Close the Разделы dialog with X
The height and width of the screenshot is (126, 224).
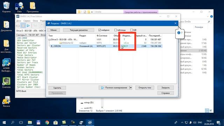175,23
